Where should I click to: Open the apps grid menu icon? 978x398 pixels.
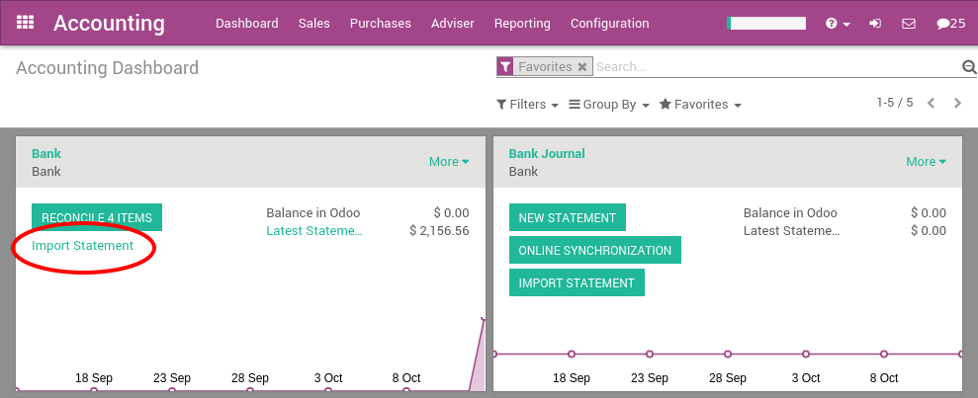[x=26, y=23]
